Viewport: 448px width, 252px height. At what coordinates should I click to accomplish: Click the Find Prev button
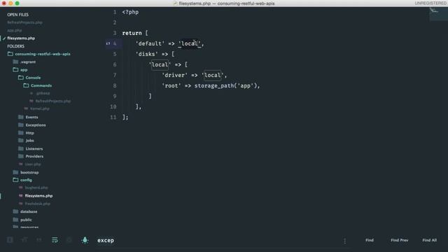point(400,240)
